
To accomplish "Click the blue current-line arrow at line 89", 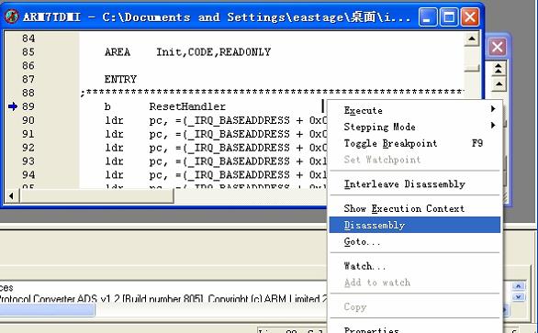I will [x=13, y=106].
